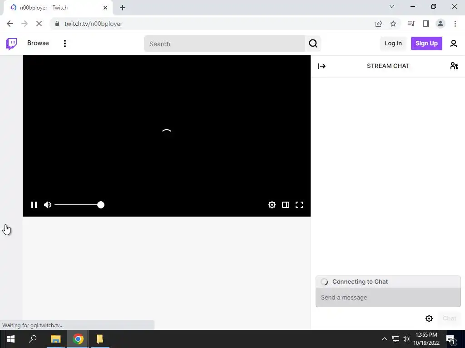
Task: Open the taskbar clock and date
Action: [426, 339]
